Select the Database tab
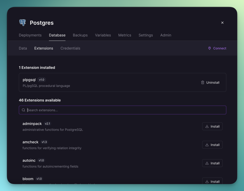 point(57,35)
